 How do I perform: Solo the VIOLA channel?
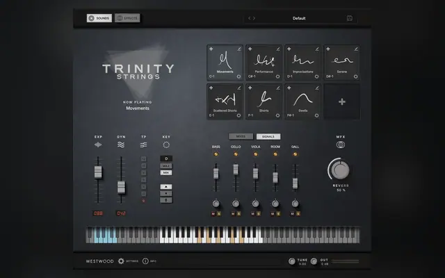[259, 213]
